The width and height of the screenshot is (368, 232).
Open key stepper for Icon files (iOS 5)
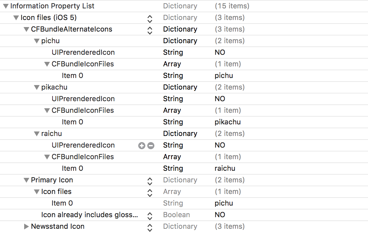[x=150, y=18]
